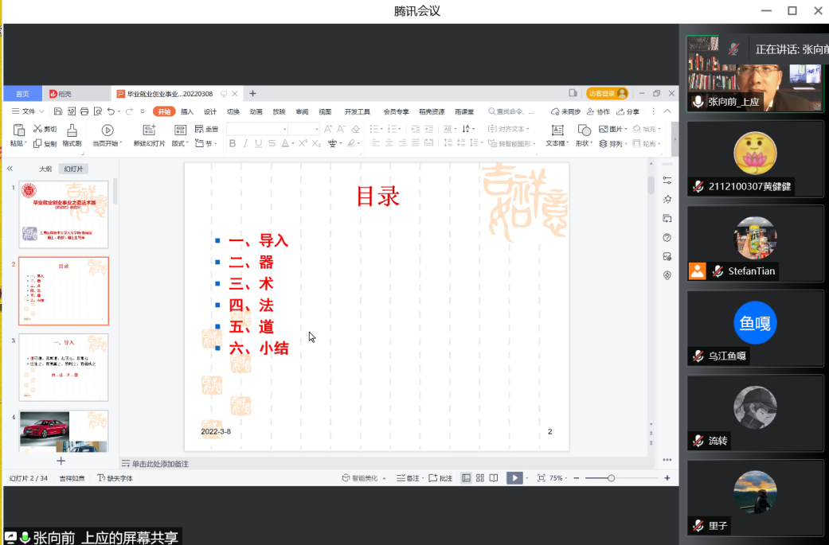829x545 pixels.
Task: Switch to the 大纲 outline pane tab
Action: 45,169
